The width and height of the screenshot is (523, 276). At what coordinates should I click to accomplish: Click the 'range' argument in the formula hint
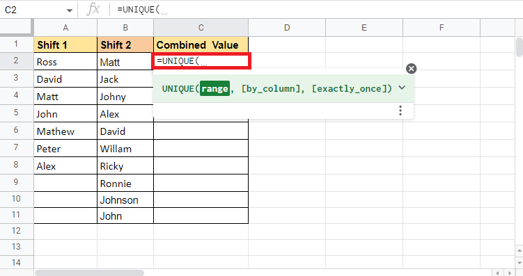tap(214, 88)
